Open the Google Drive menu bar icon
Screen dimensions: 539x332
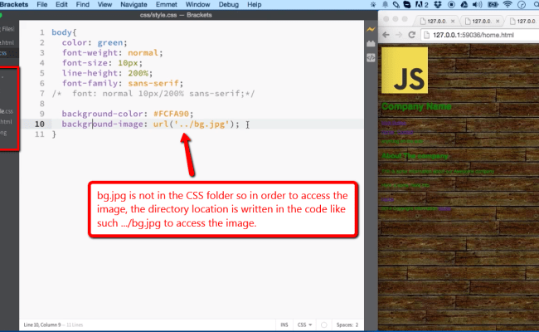point(464,4)
